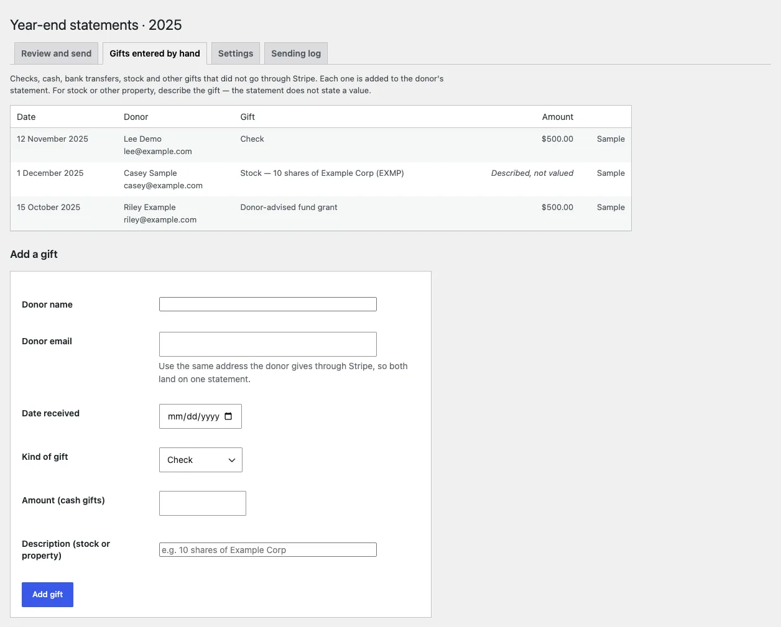The width and height of the screenshot is (781, 627).
Task: Click the Donor column header
Action: pos(136,117)
